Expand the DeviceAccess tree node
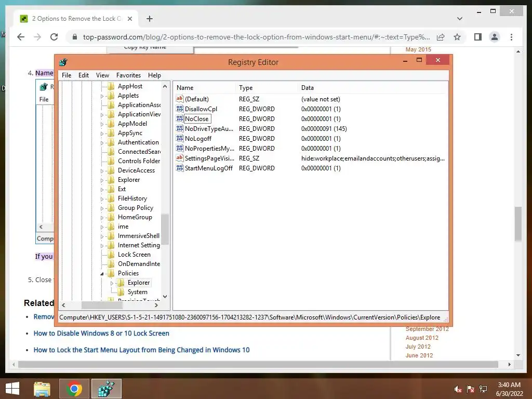532x399 pixels. pos(102,170)
